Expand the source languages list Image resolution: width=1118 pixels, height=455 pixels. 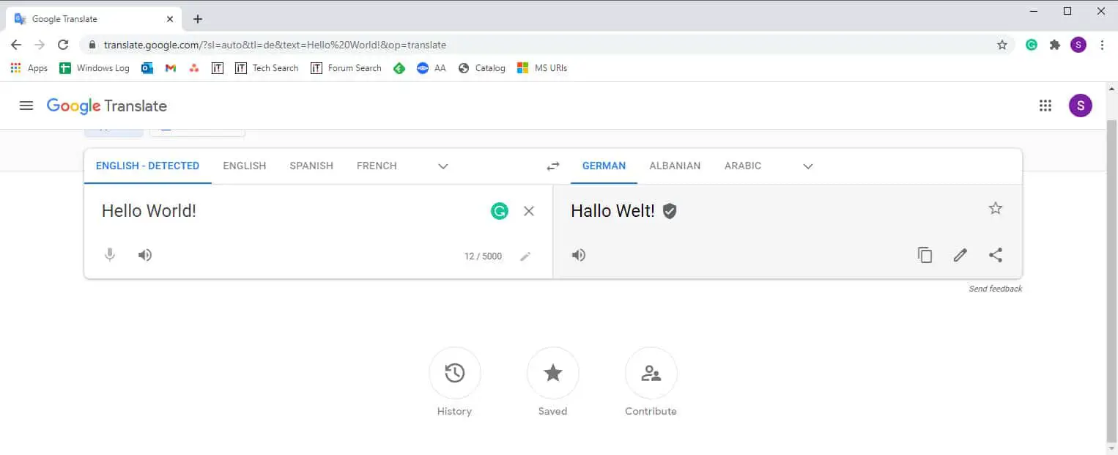pyautogui.click(x=443, y=166)
